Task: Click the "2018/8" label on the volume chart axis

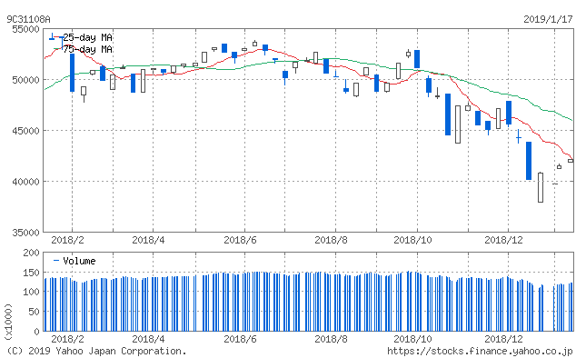Action: coord(331,339)
